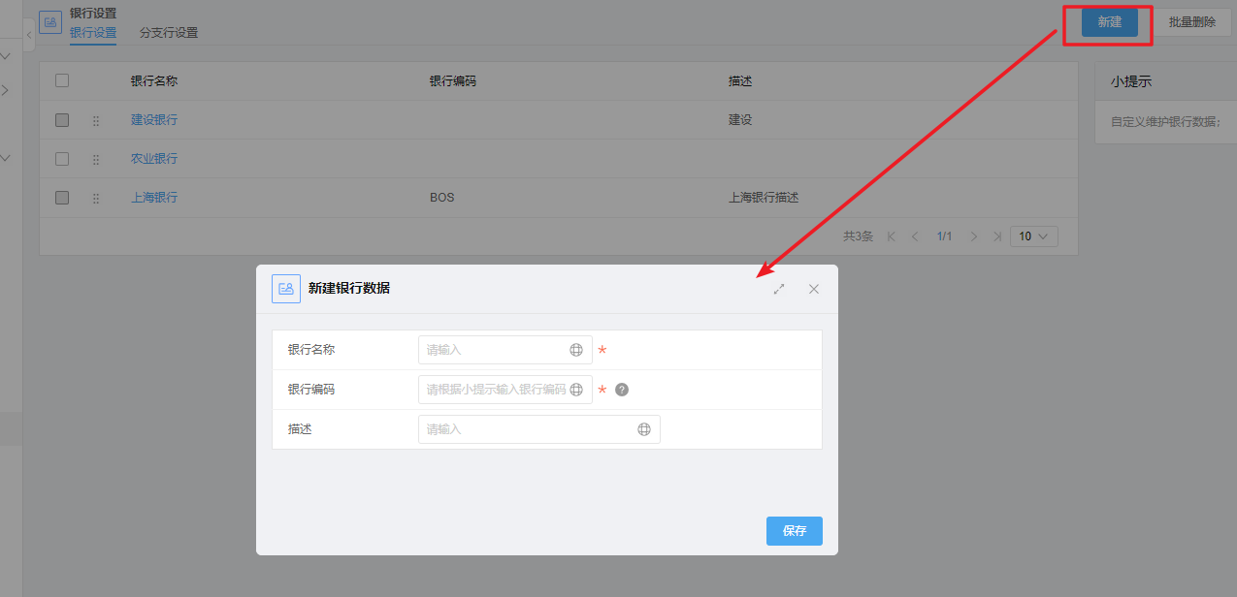This screenshot has width=1237, height=597.
Task: Click drag handle for 上海银行 row
Action: 96,198
